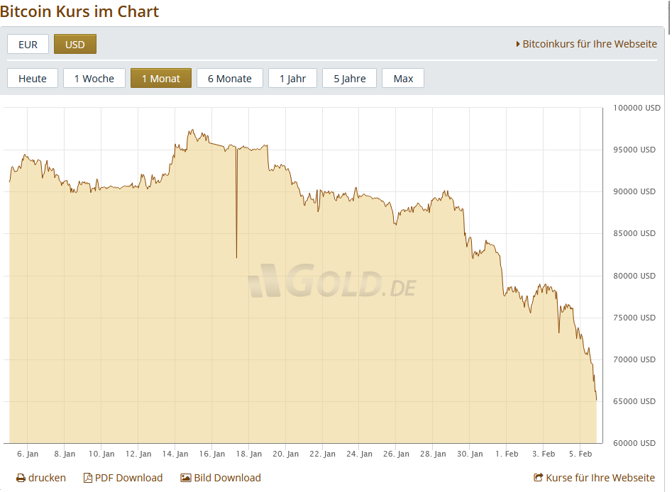
Task: Switch to 5 Jahre view
Action: (350, 79)
